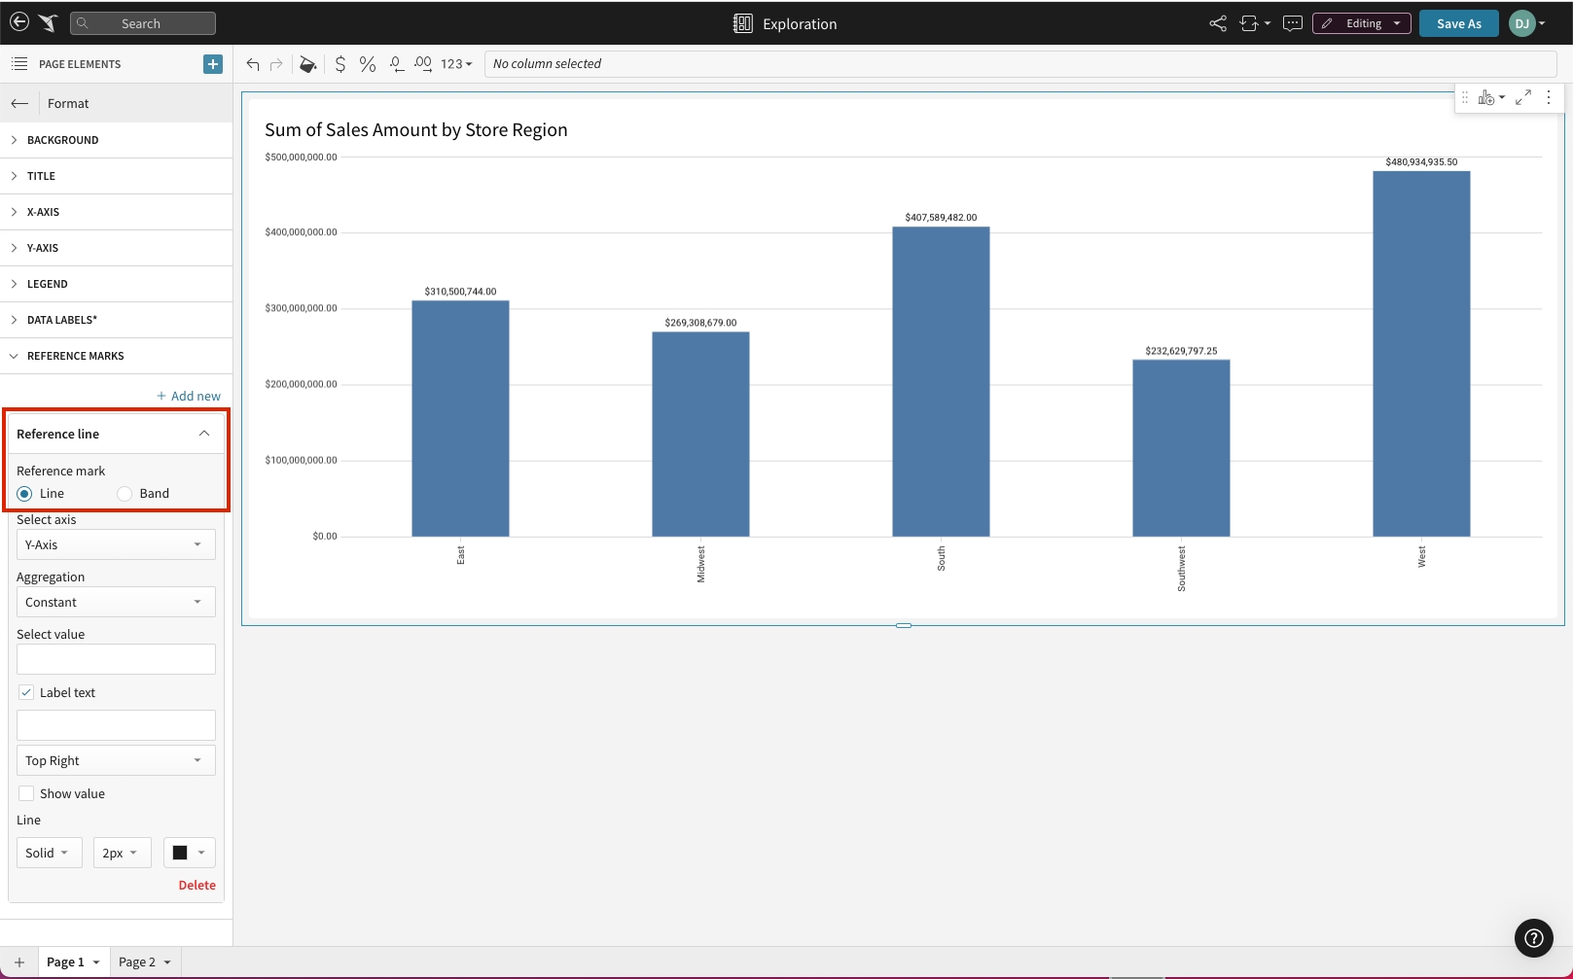Click the undo arrow icon
1573x979 pixels.
pos(253,64)
